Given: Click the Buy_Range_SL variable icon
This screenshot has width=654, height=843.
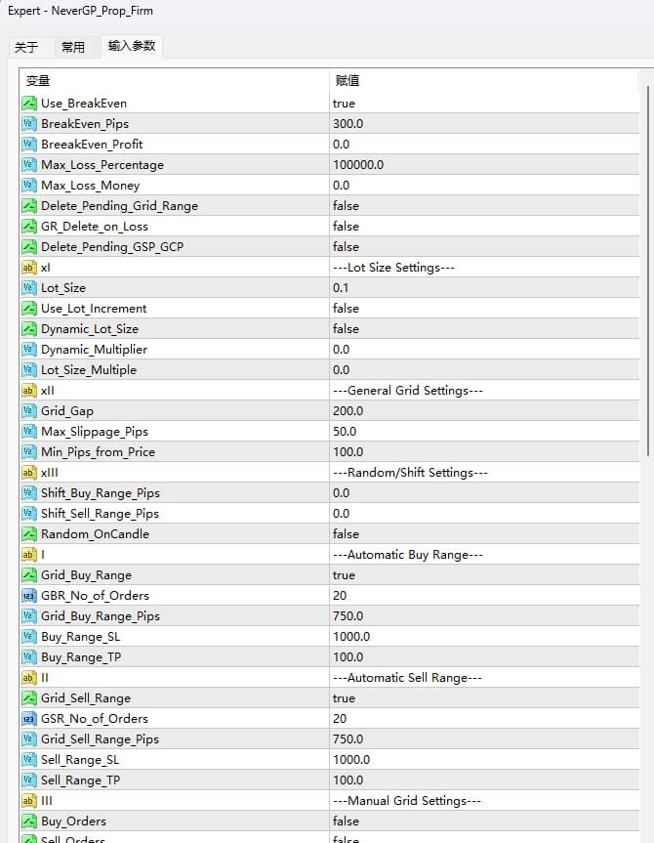Looking at the screenshot, I should [29, 637].
